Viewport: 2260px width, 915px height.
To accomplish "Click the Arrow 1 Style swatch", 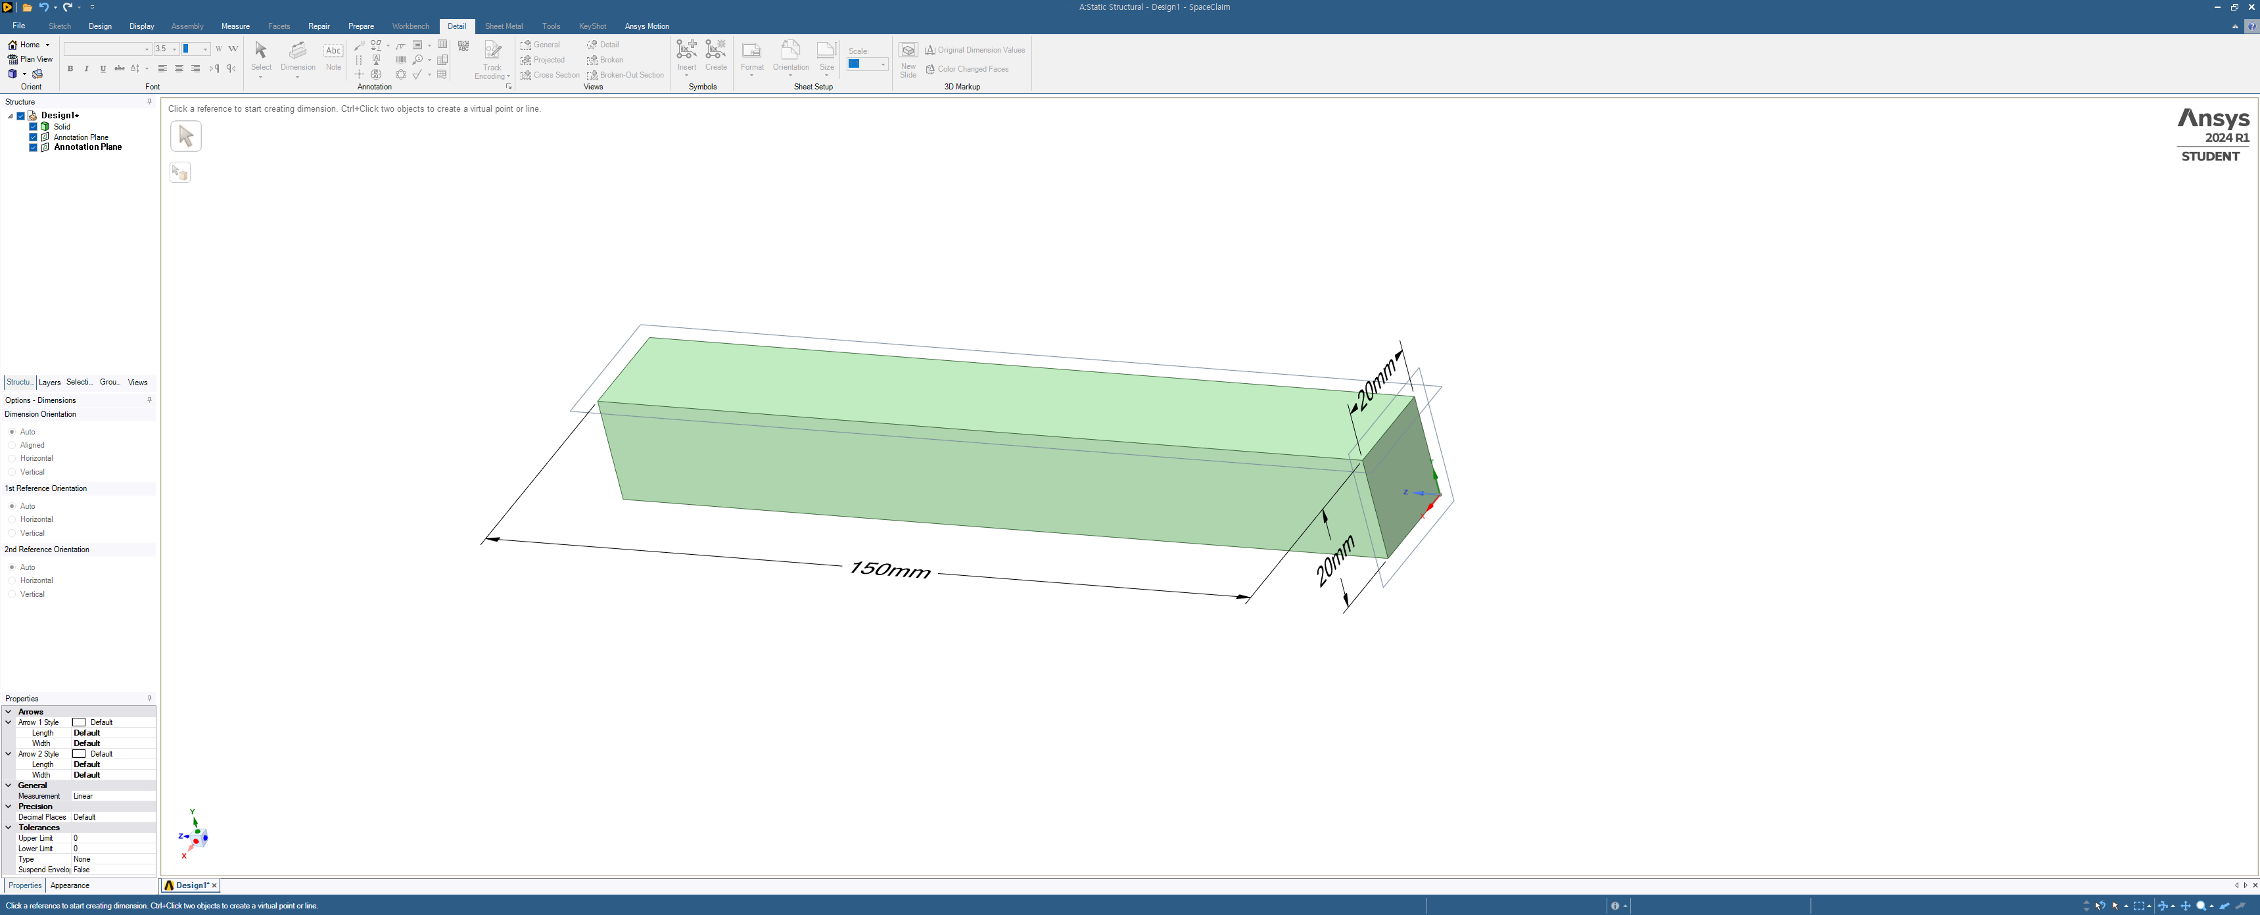I will 79,723.
